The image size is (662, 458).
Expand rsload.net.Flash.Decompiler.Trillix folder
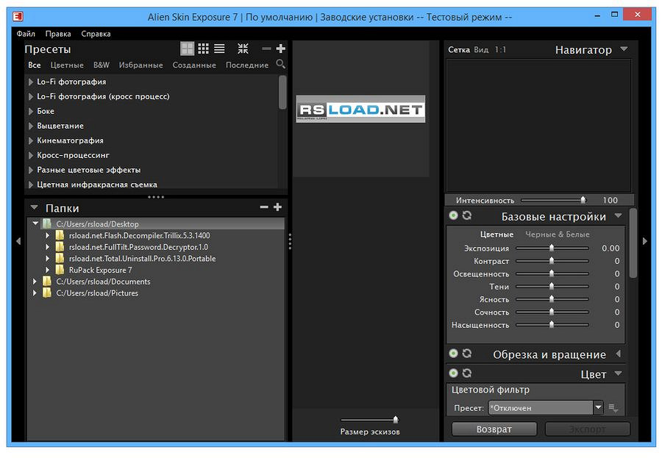click(47, 235)
